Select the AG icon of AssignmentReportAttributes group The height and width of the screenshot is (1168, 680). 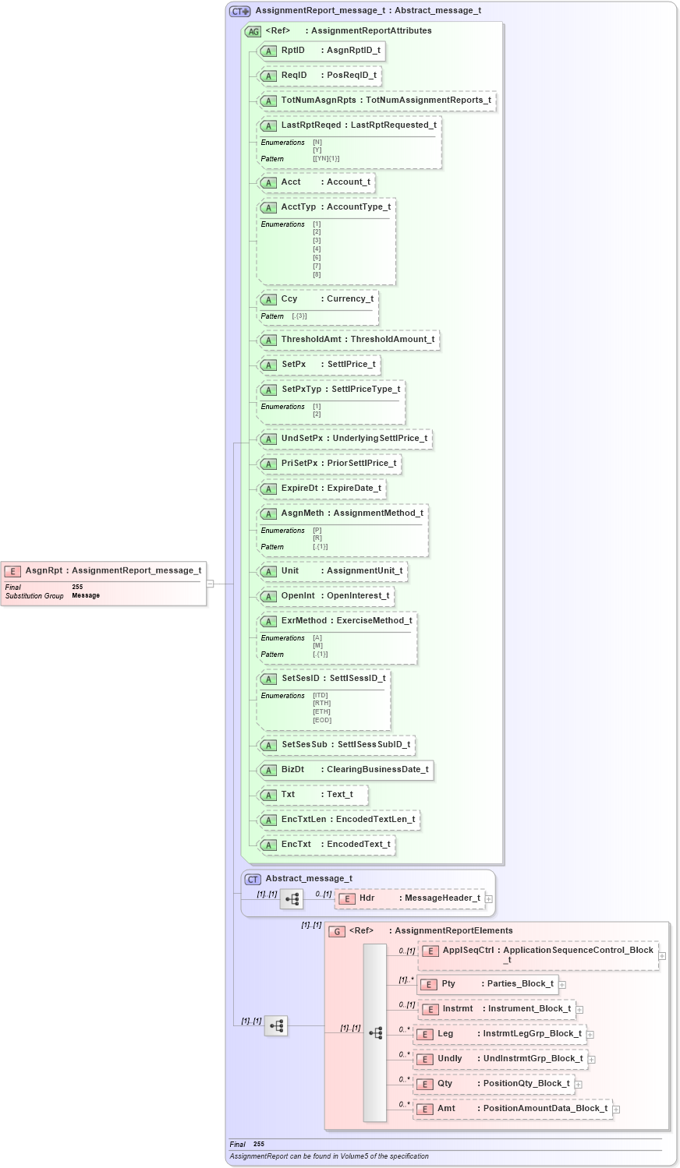(253, 31)
